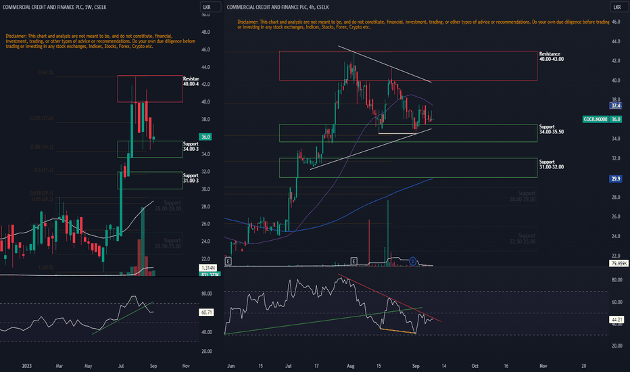Click the green 31.00-32.00 support zone box on the 4h chart
The image size is (630, 372).
(x=408, y=168)
